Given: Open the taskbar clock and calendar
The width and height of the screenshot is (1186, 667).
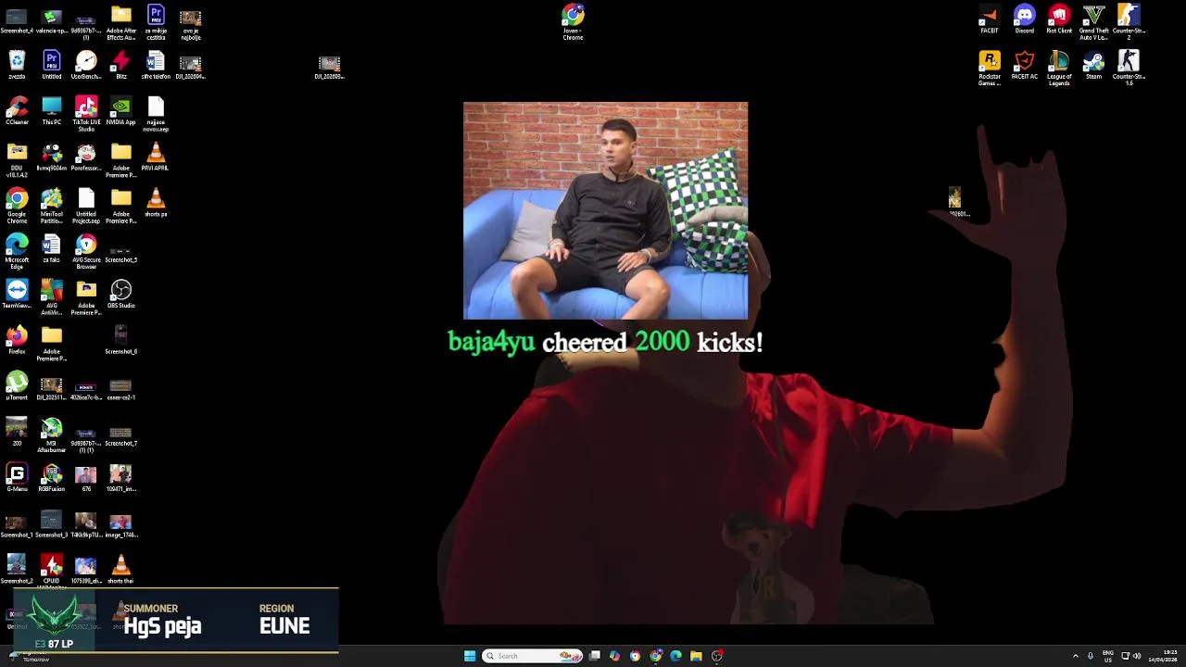Looking at the screenshot, I should click(1164, 656).
